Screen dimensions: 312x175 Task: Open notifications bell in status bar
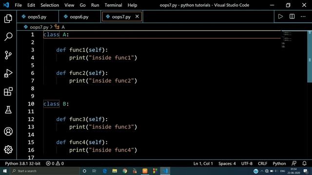click(304, 163)
